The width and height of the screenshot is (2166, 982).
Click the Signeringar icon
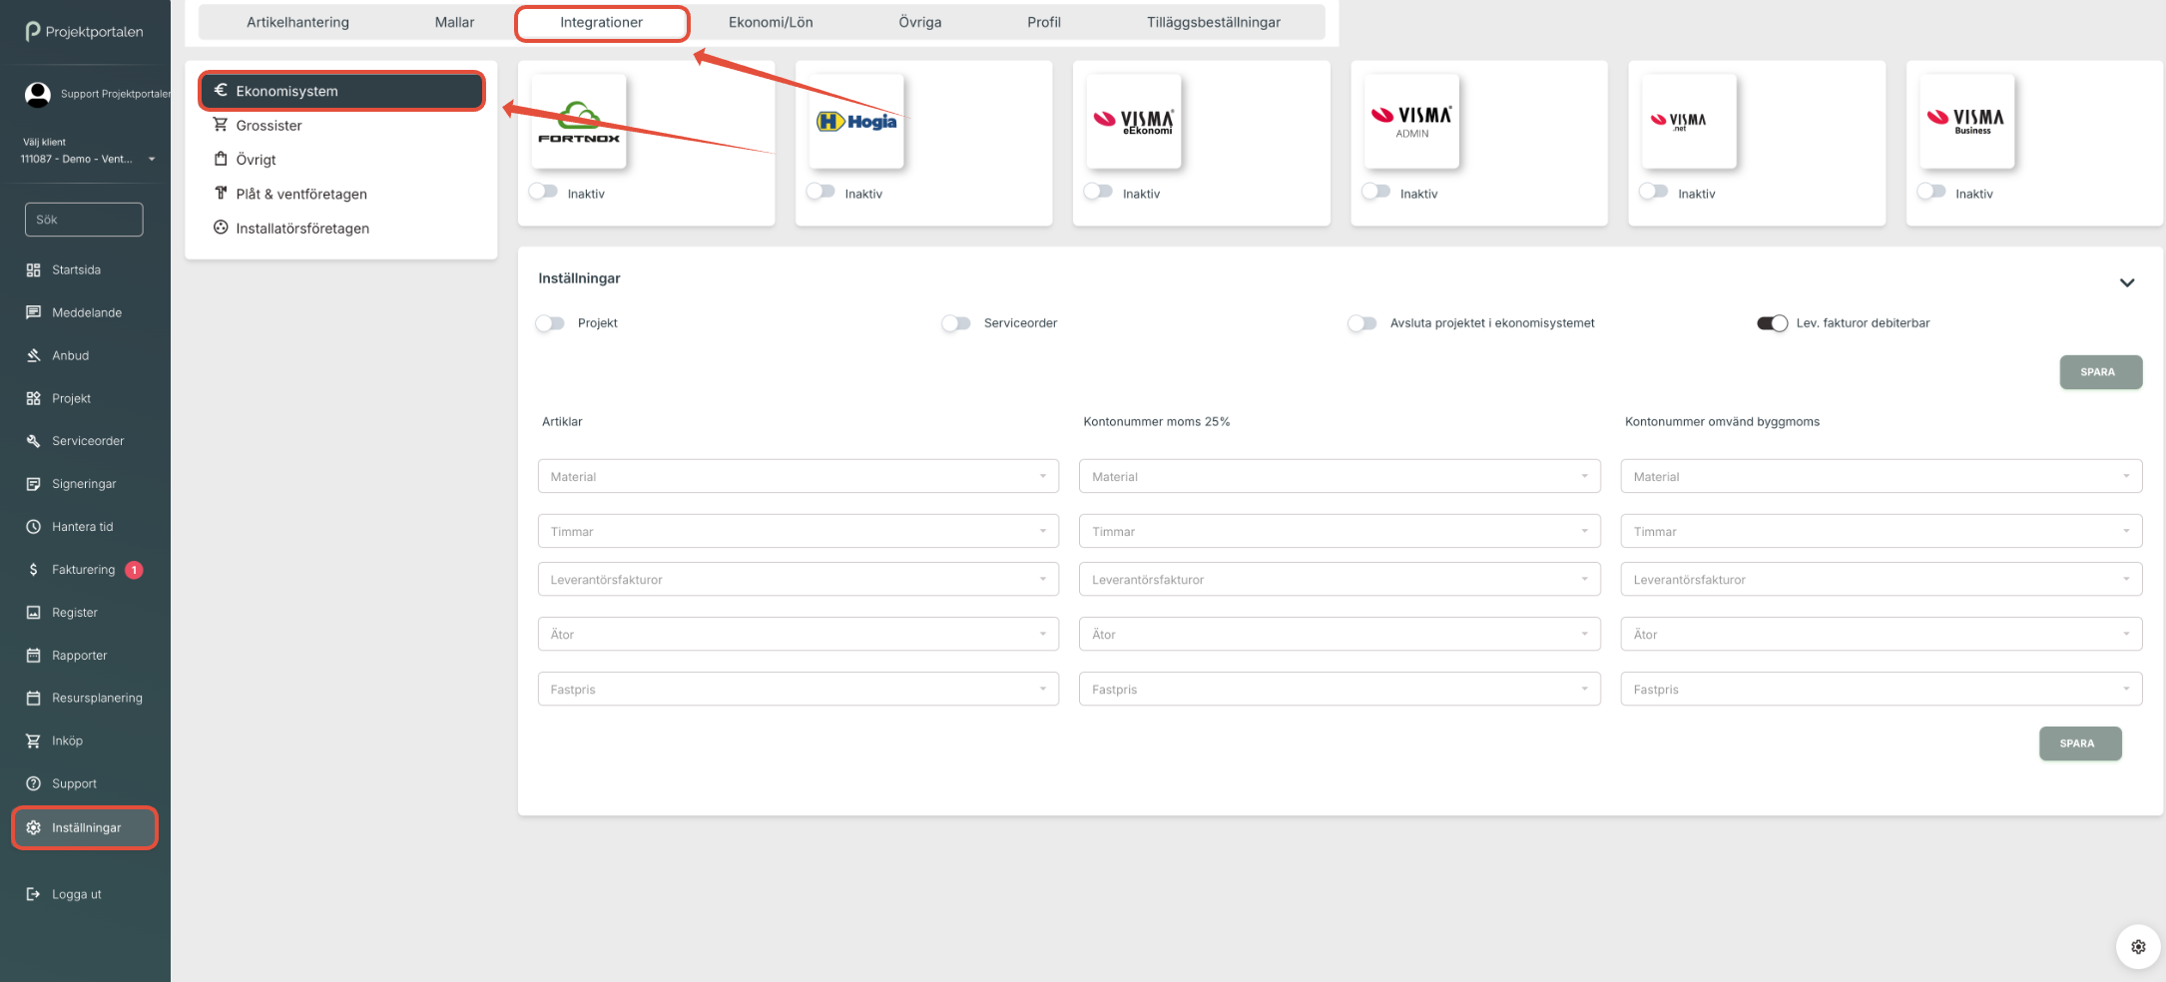pyautogui.click(x=33, y=484)
